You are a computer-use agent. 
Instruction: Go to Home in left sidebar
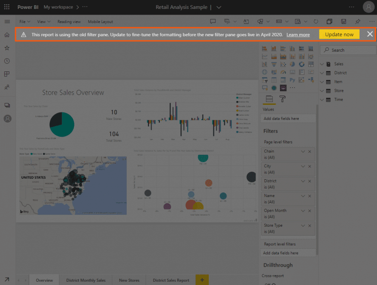click(7, 35)
